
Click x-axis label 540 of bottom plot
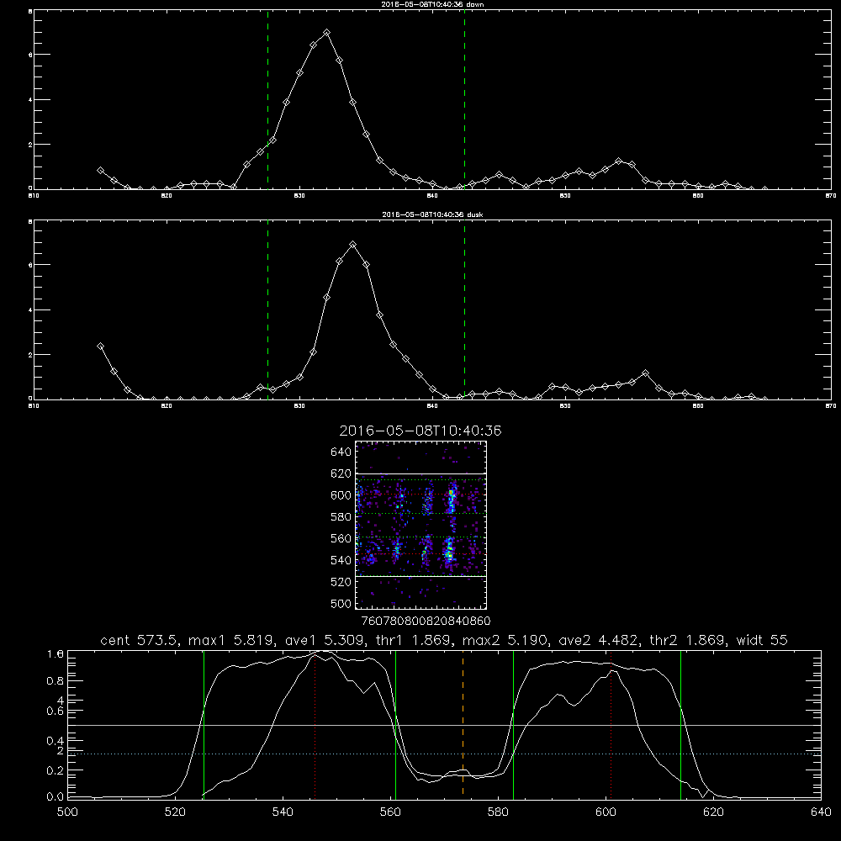coord(283,812)
